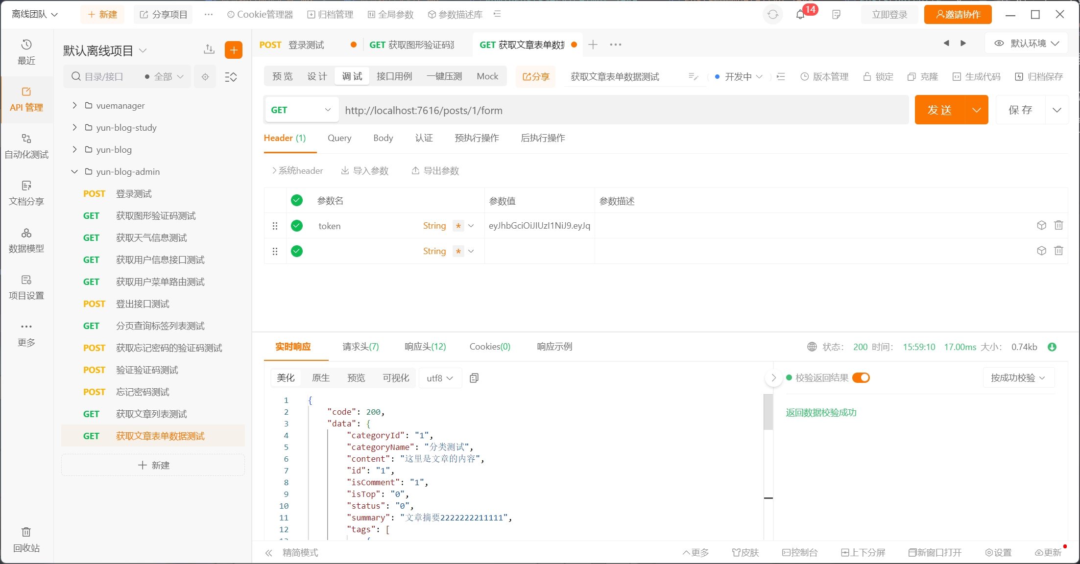
Task: Open Recycle Bin in left sidebar
Action: [x=26, y=539]
